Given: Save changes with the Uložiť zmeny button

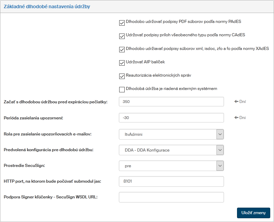Looking at the screenshot, I should click(x=253, y=213).
